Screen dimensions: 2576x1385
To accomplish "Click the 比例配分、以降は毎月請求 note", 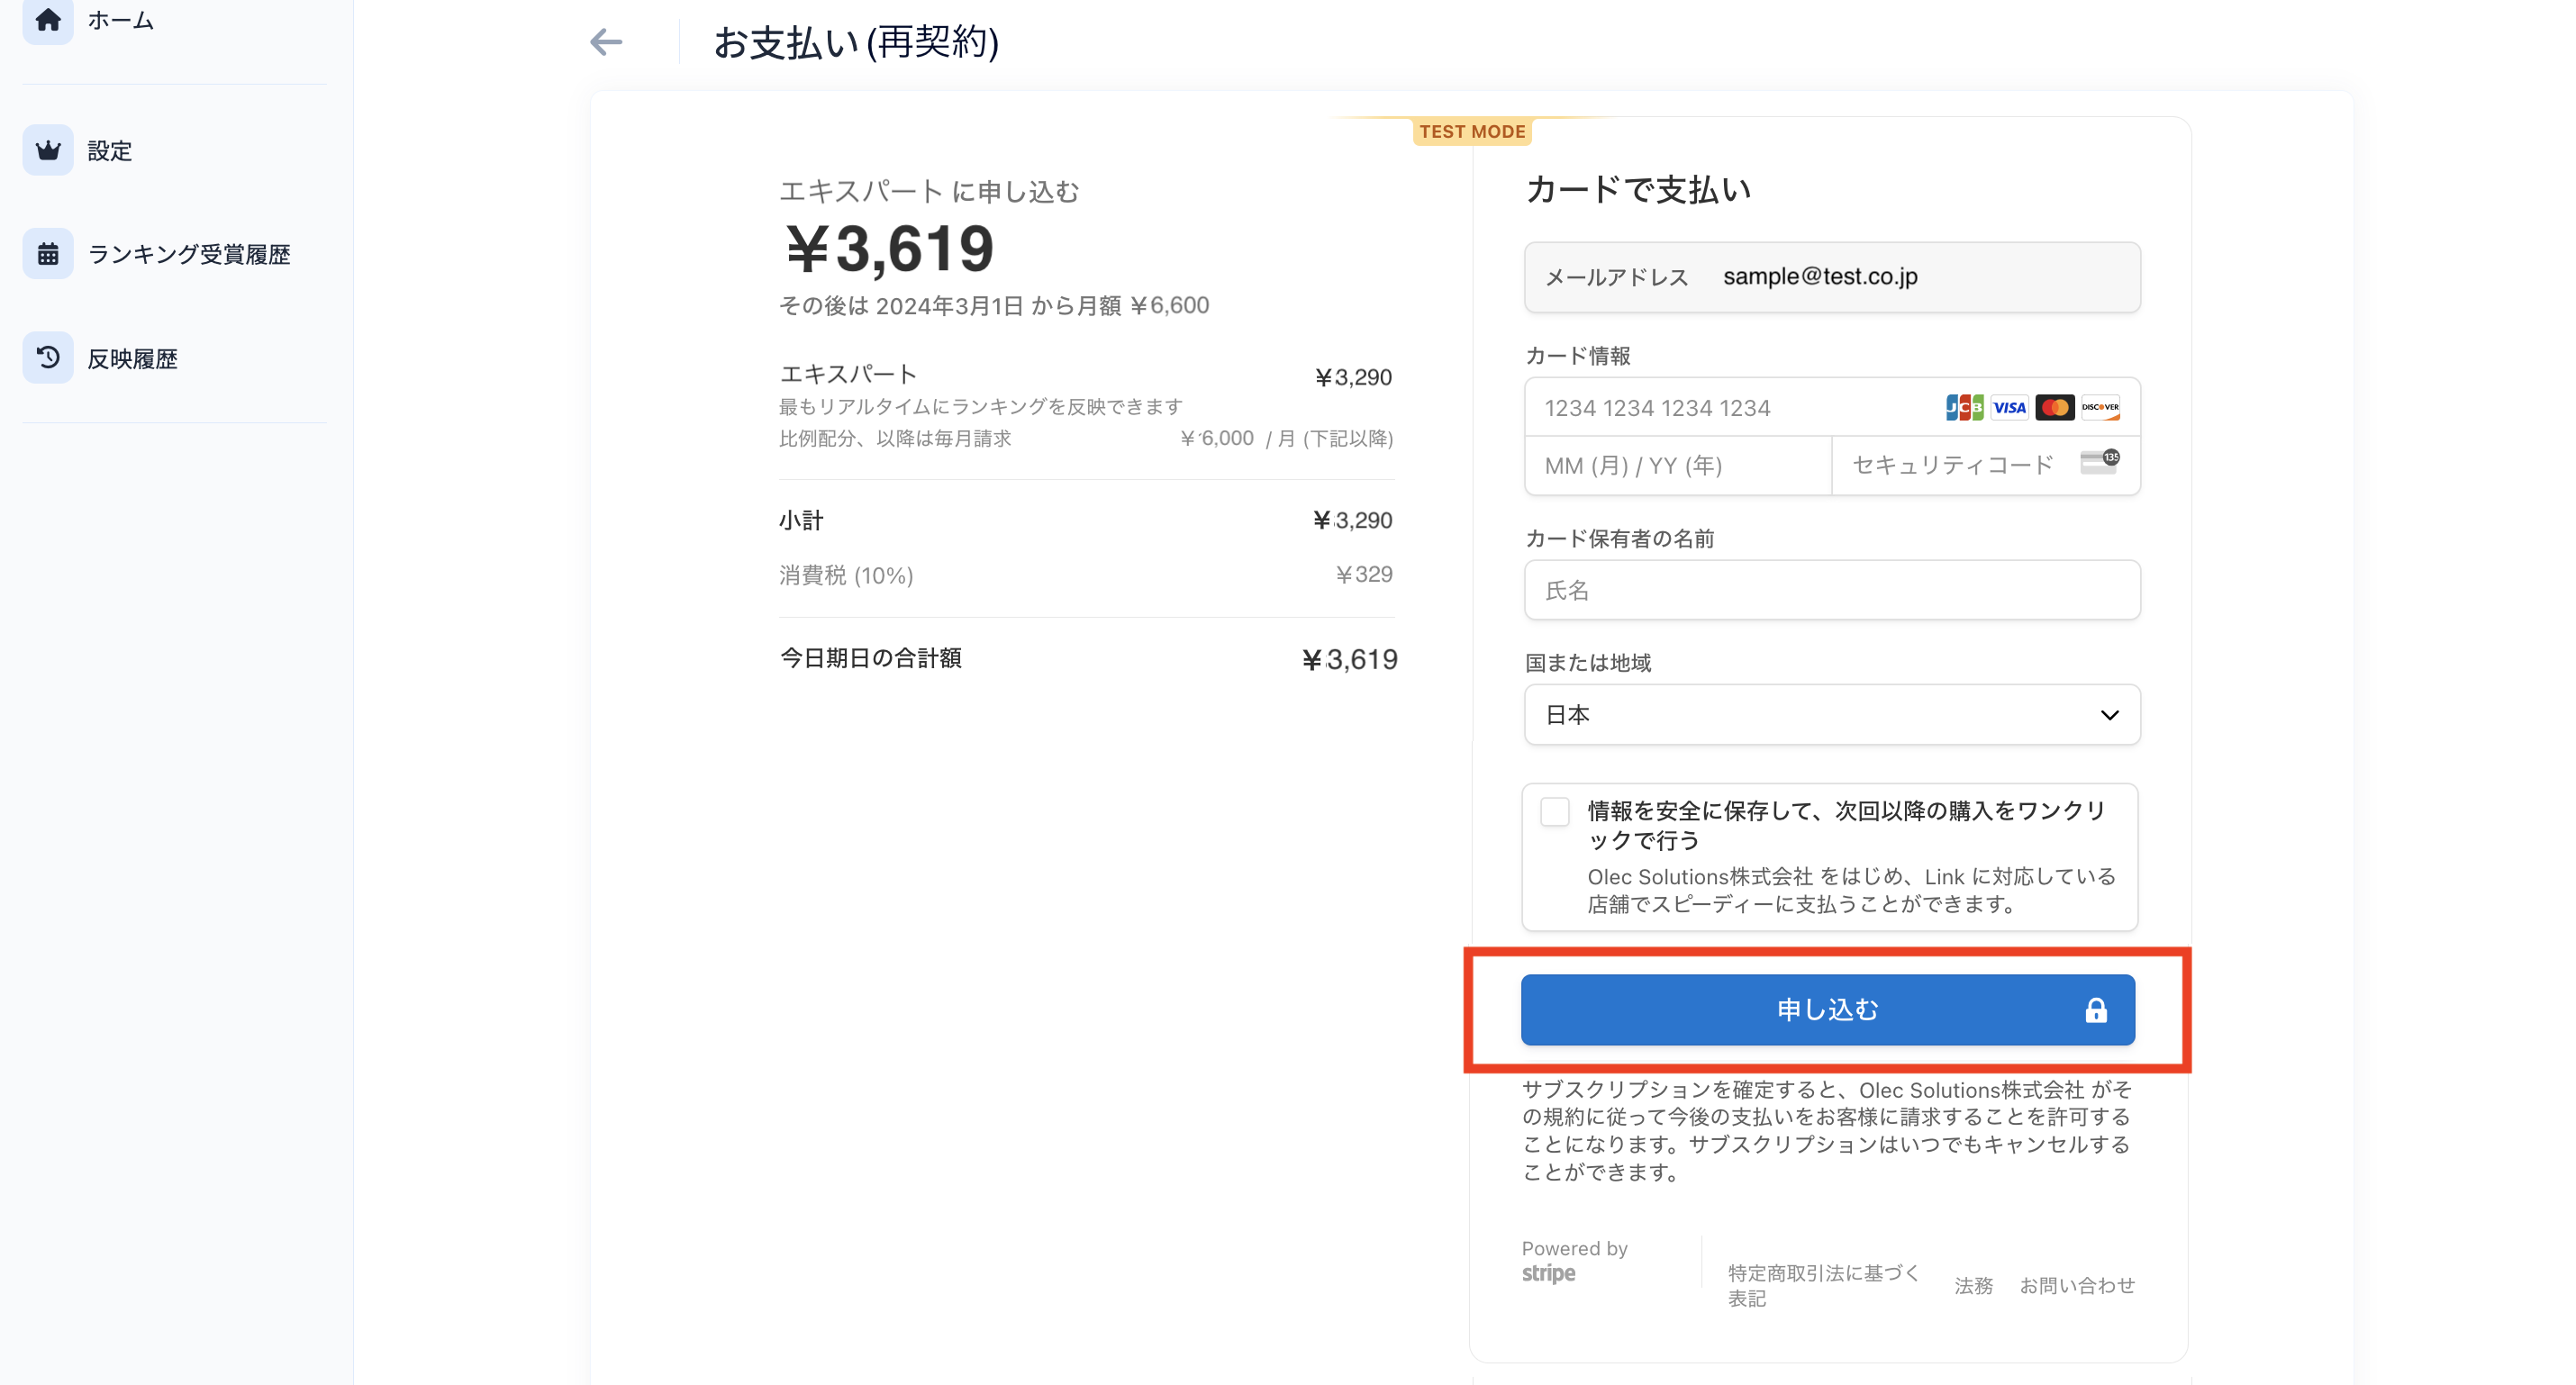I will coord(895,438).
